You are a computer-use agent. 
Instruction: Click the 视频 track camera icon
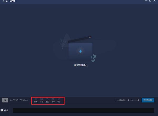[x=2, y=110]
